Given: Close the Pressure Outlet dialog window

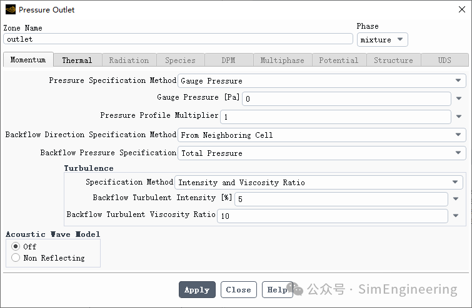Looking at the screenshot, I should (x=462, y=9).
